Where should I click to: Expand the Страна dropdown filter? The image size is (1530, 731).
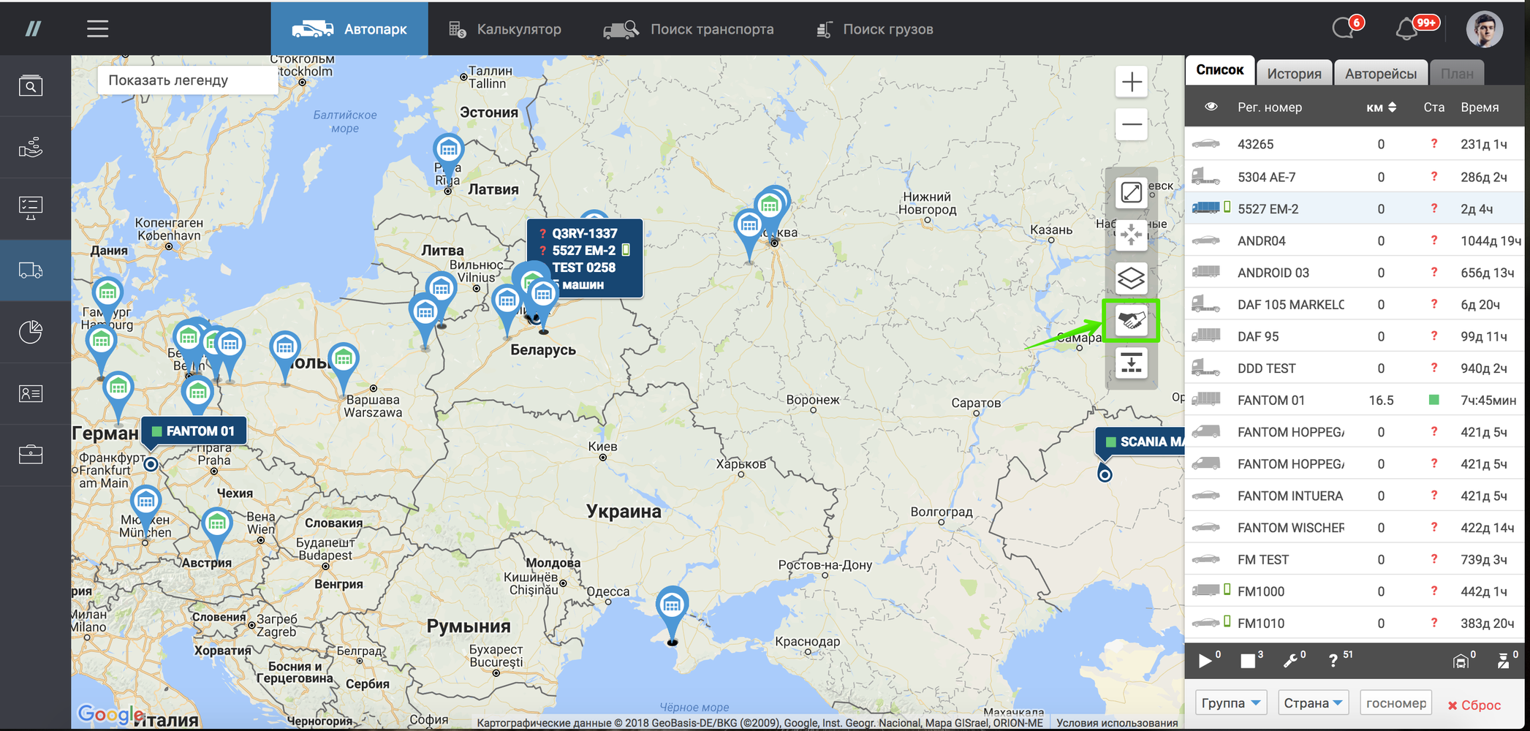click(x=1314, y=703)
